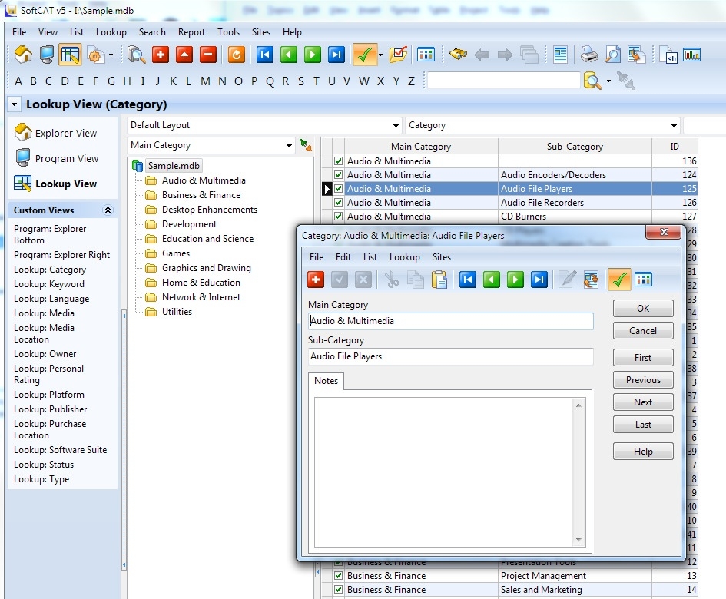The image size is (726, 599).
Task: Uncheck the Audio File Recorders row checkbox
Action: click(x=338, y=203)
